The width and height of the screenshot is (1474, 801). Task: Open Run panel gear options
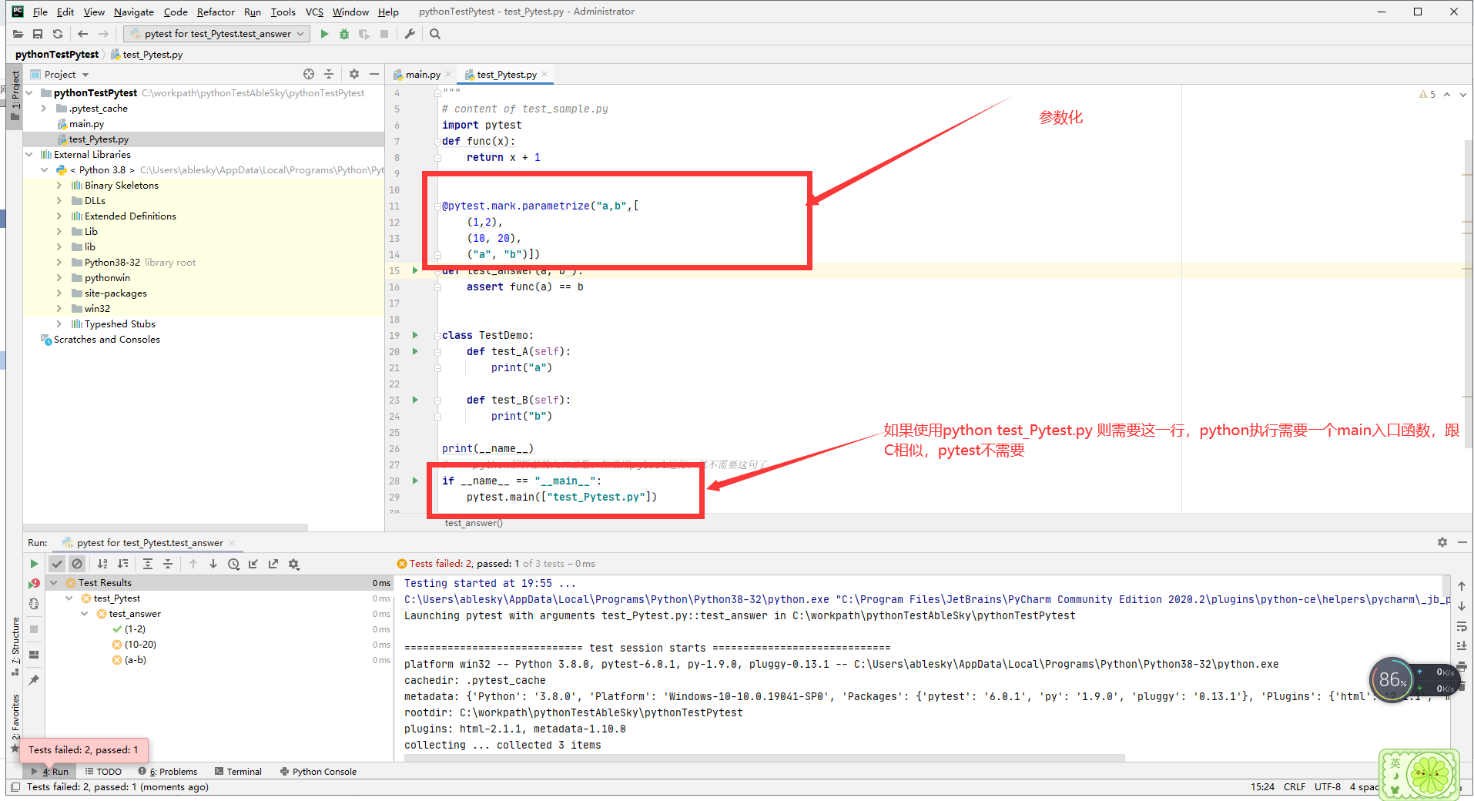click(1442, 542)
